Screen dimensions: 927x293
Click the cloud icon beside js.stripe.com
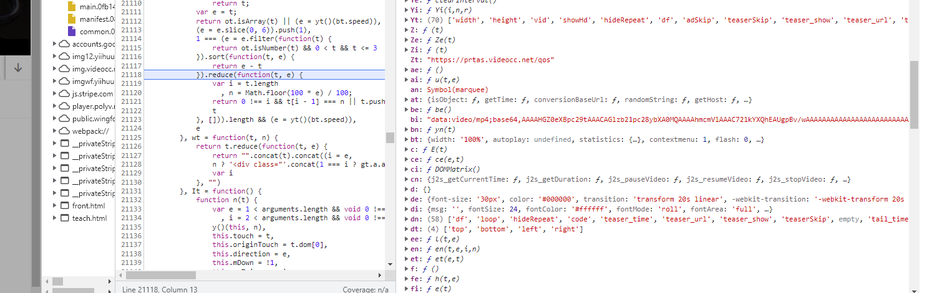point(64,94)
